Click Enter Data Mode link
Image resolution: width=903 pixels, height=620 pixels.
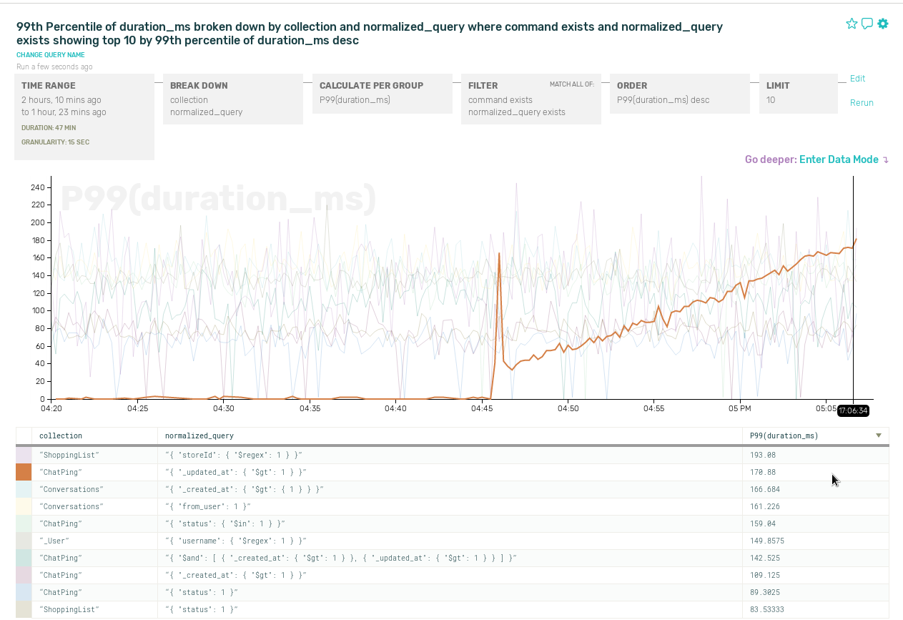click(839, 159)
